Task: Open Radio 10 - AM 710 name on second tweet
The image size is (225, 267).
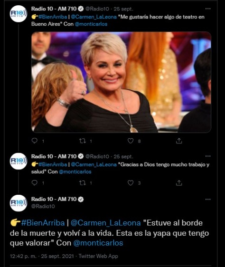Action: pos(54,156)
